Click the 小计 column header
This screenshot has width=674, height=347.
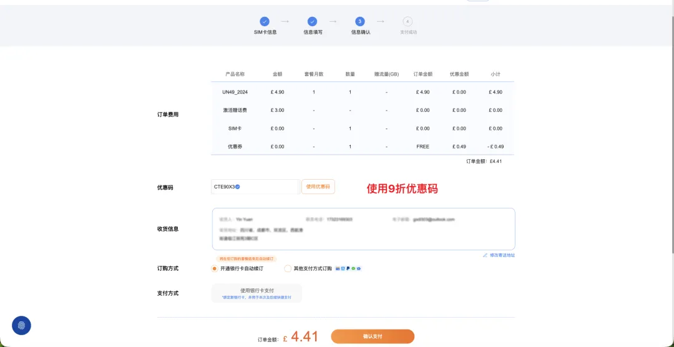[495, 74]
